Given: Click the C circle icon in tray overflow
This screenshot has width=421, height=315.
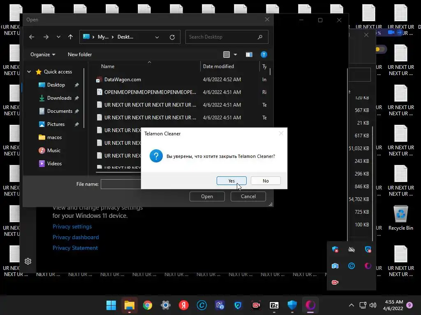Looking at the screenshot, I should (x=352, y=266).
